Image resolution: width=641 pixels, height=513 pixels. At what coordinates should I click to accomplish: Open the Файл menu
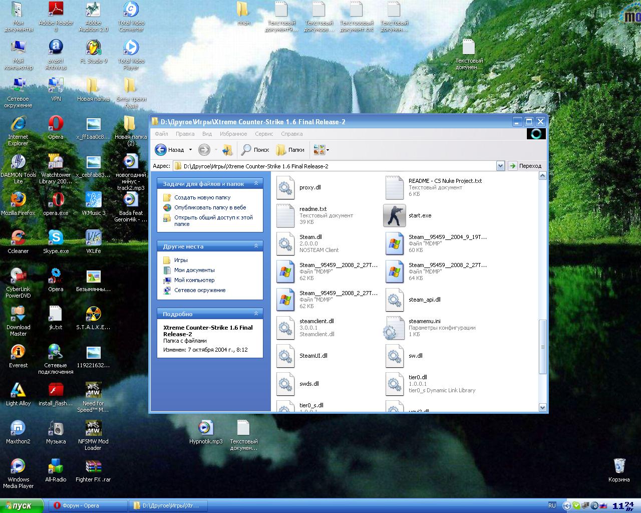(x=161, y=134)
